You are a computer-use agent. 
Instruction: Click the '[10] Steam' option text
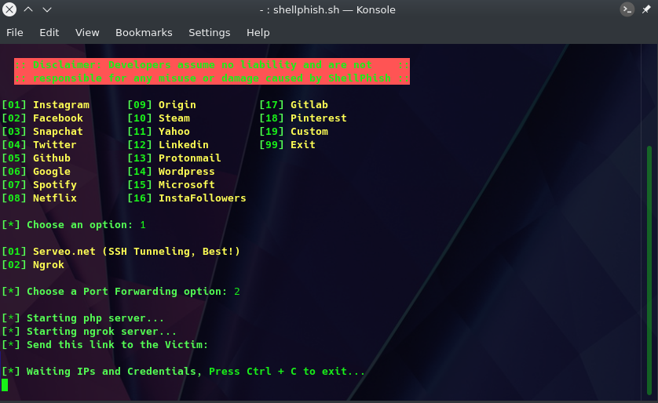tap(159, 118)
